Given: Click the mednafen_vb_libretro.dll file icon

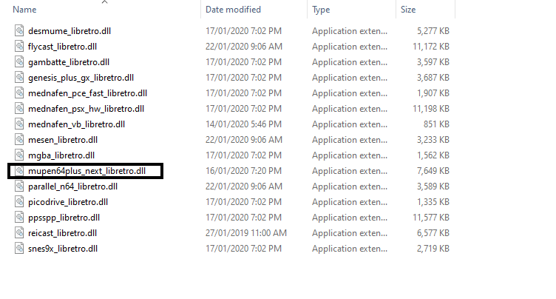Looking at the screenshot, I should [19, 124].
